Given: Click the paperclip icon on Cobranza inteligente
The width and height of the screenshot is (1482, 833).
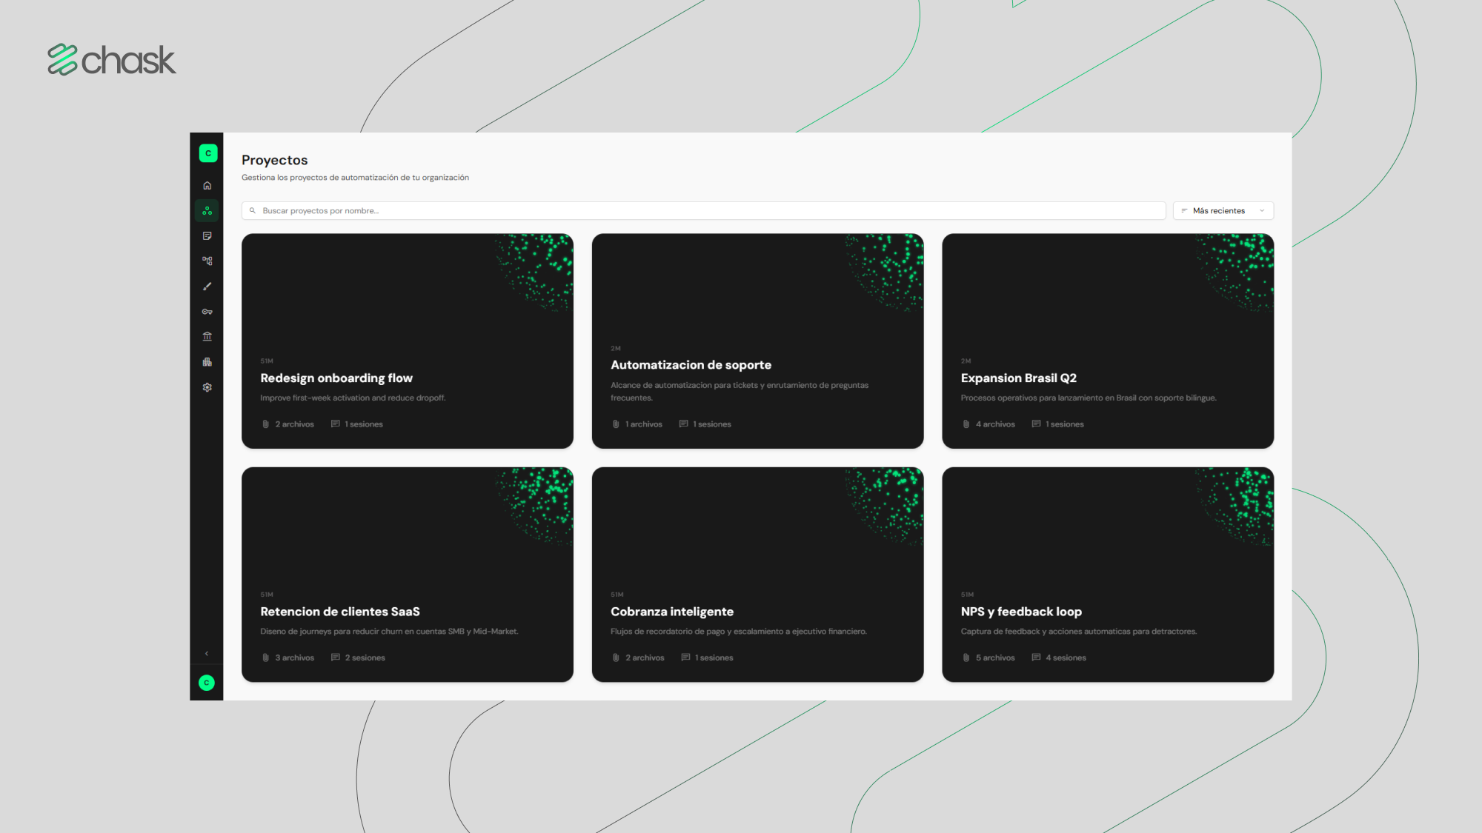Looking at the screenshot, I should coord(616,658).
